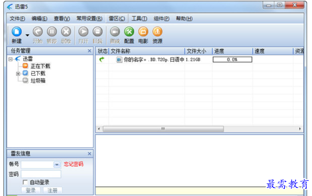The image size is (312, 196).
Task: Select 正在下载 in the task tree
Action: (x=40, y=66)
